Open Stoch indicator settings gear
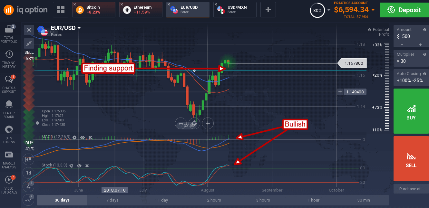The width and height of the screenshot is (429, 208). coord(71,165)
